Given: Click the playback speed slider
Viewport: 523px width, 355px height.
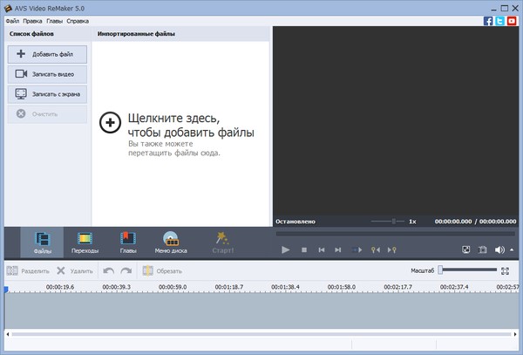Looking at the screenshot, I should [x=394, y=222].
